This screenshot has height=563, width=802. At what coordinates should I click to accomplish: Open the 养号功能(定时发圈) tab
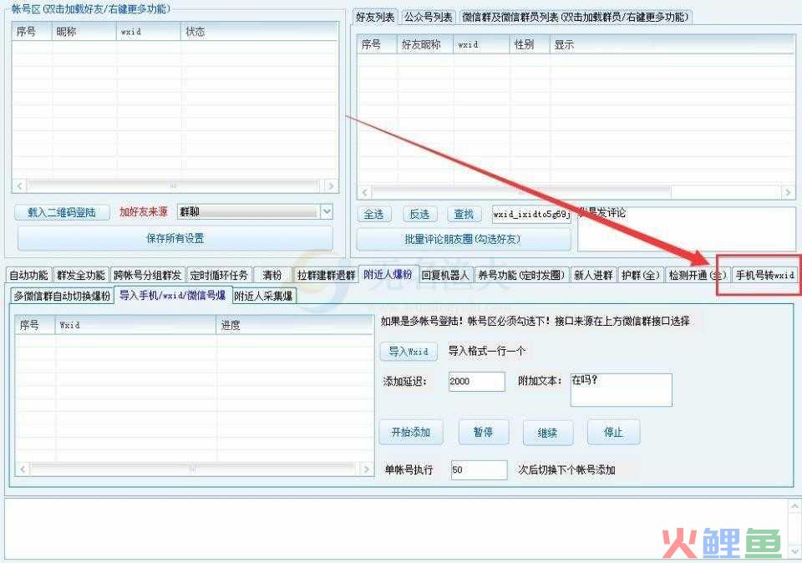pyautogui.click(x=521, y=275)
